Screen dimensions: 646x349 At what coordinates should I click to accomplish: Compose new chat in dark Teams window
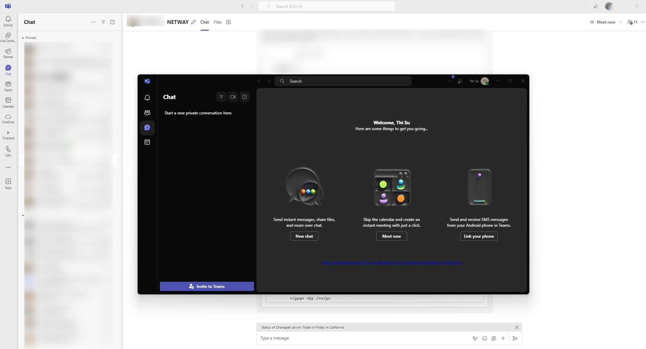tap(245, 97)
